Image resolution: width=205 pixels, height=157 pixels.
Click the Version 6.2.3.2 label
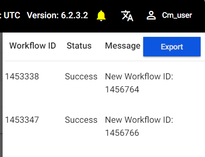pyautogui.click(x=57, y=15)
